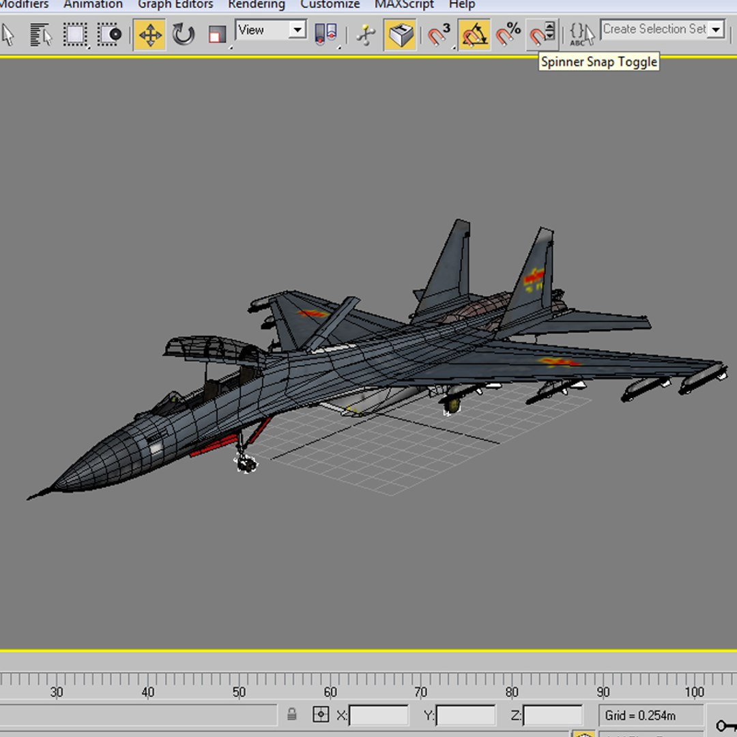Image resolution: width=737 pixels, height=737 pixels.
Task: Activate Select and Rotate tool
Action: click(x=184, y=35)
